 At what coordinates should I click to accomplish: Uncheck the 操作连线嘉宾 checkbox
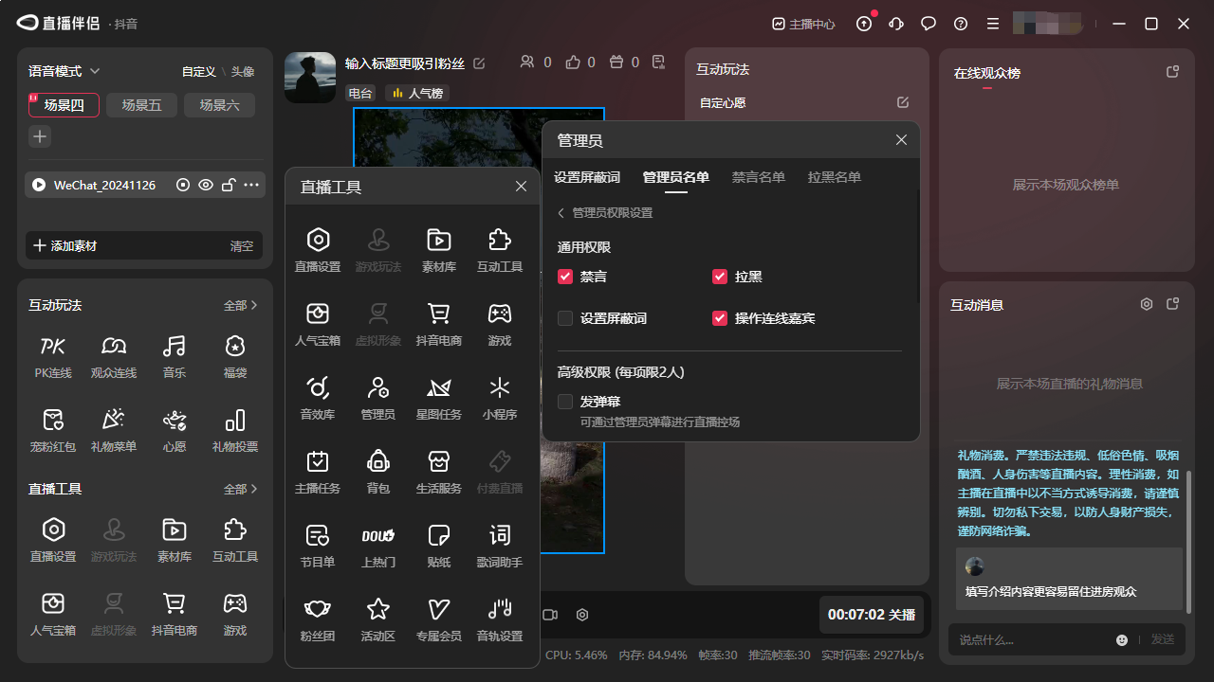click(720, 318)
